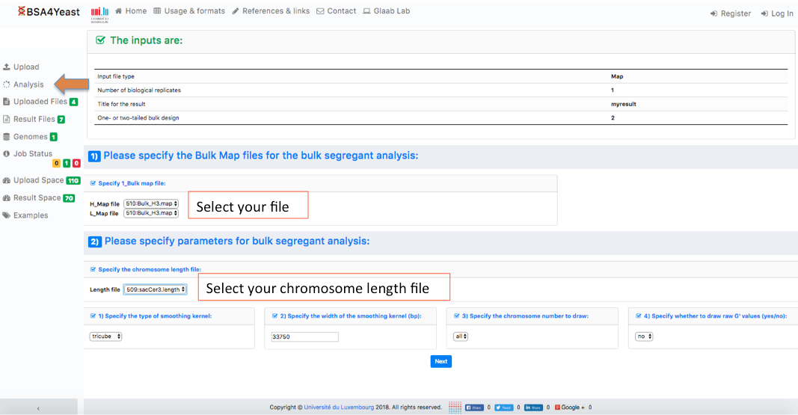Click the BSA4Yeast logo icon
Image resolution: width=798 pixels, height=415 pixels.
pyautogui.click(x=21, y=12)
